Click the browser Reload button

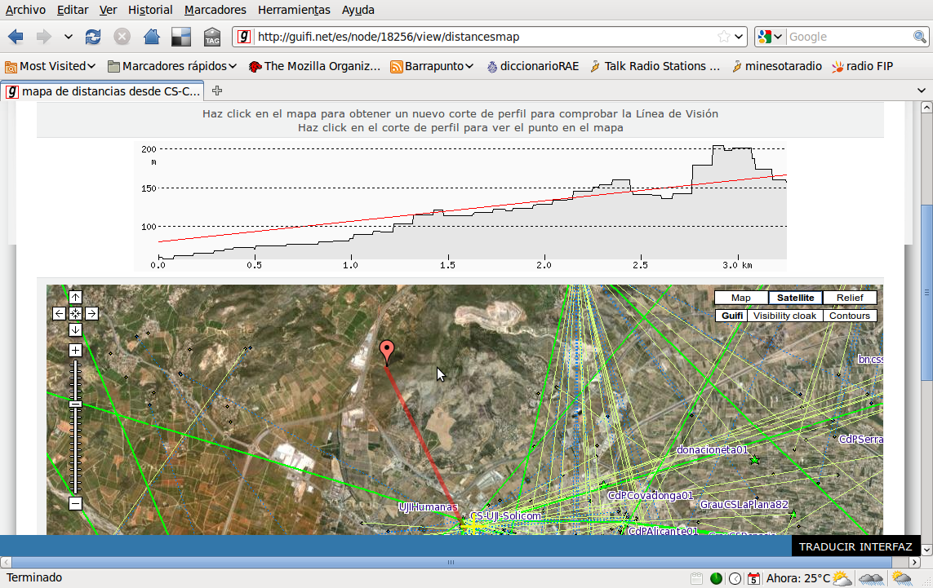(x=93, y=37)
